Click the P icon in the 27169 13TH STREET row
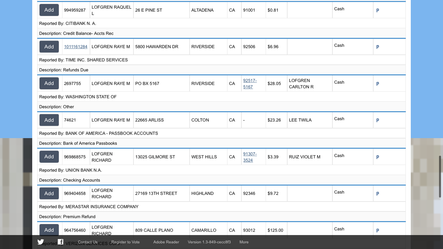 [x=378, y=194]
